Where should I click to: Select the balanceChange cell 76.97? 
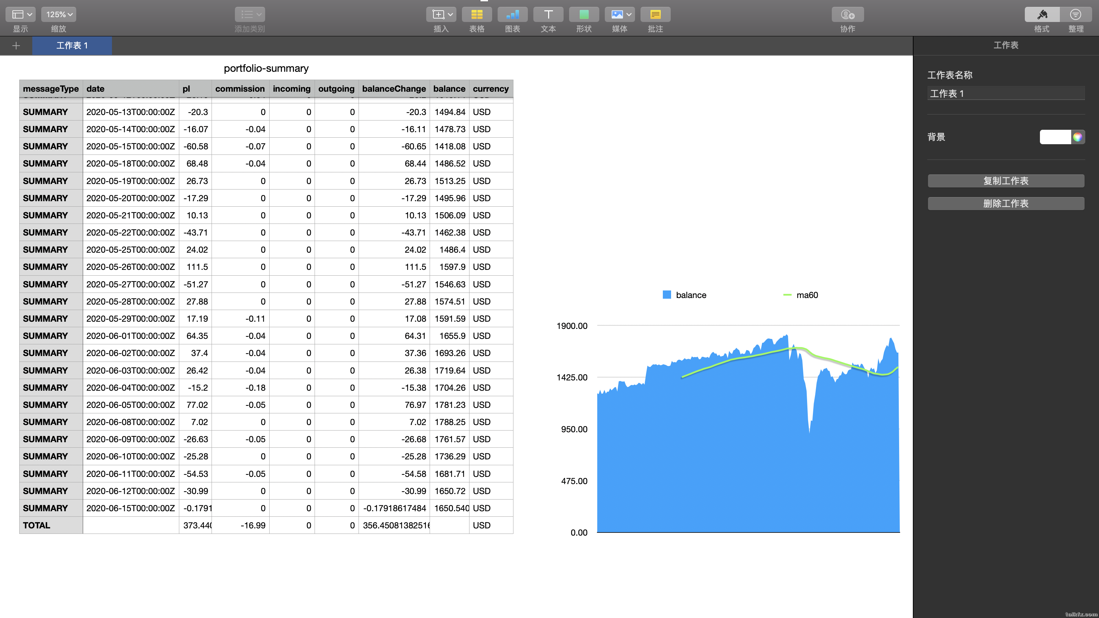(x=394, y=405)
